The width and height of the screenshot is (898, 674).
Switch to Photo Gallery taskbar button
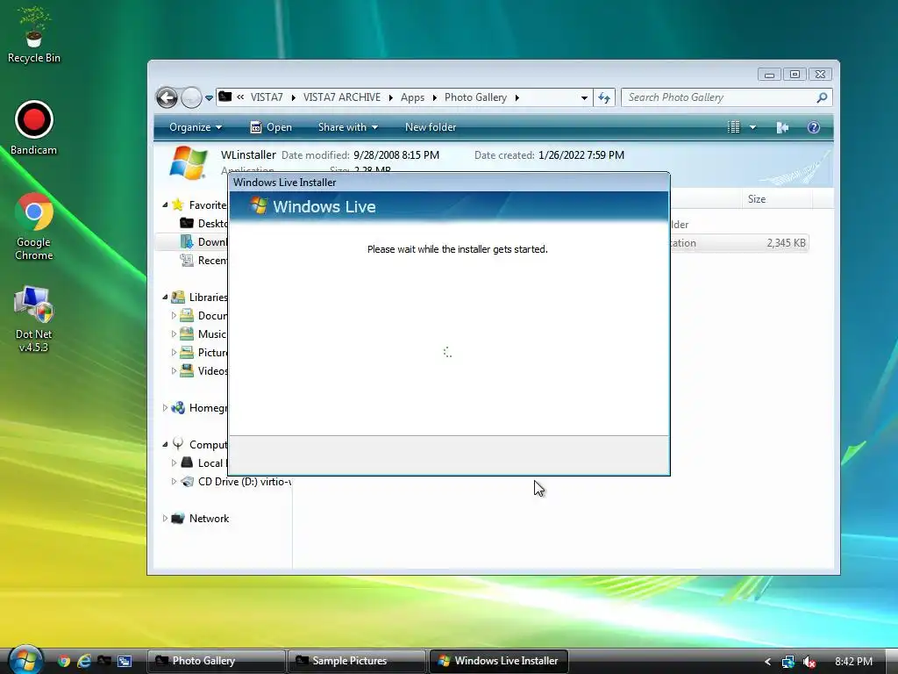[217, 661]
